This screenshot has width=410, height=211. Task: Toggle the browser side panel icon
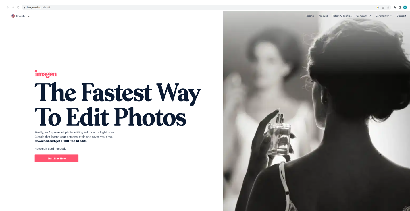[x=400, y=7]
